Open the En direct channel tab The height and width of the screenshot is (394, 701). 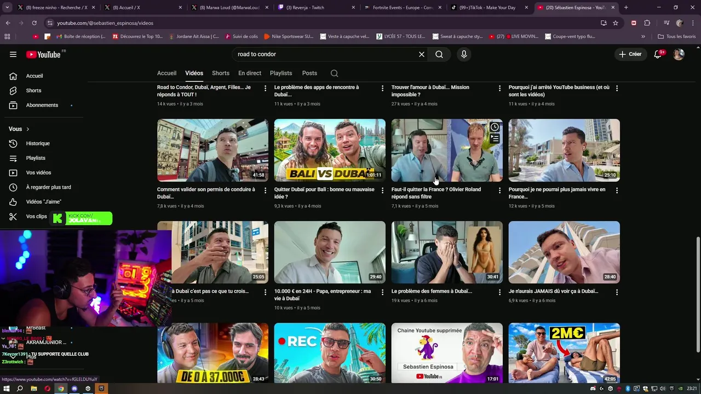(x=250, y=73)
